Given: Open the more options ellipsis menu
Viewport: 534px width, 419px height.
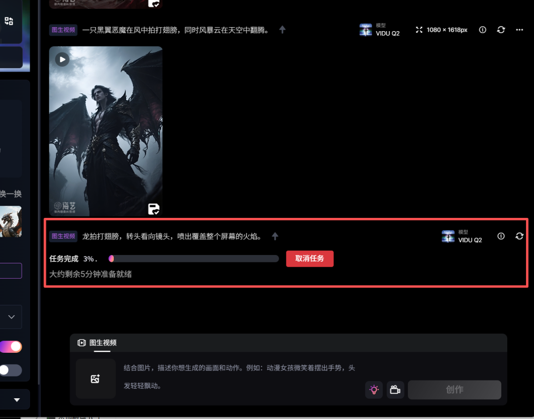Looking at the screenshot, I should coord(519,30).
